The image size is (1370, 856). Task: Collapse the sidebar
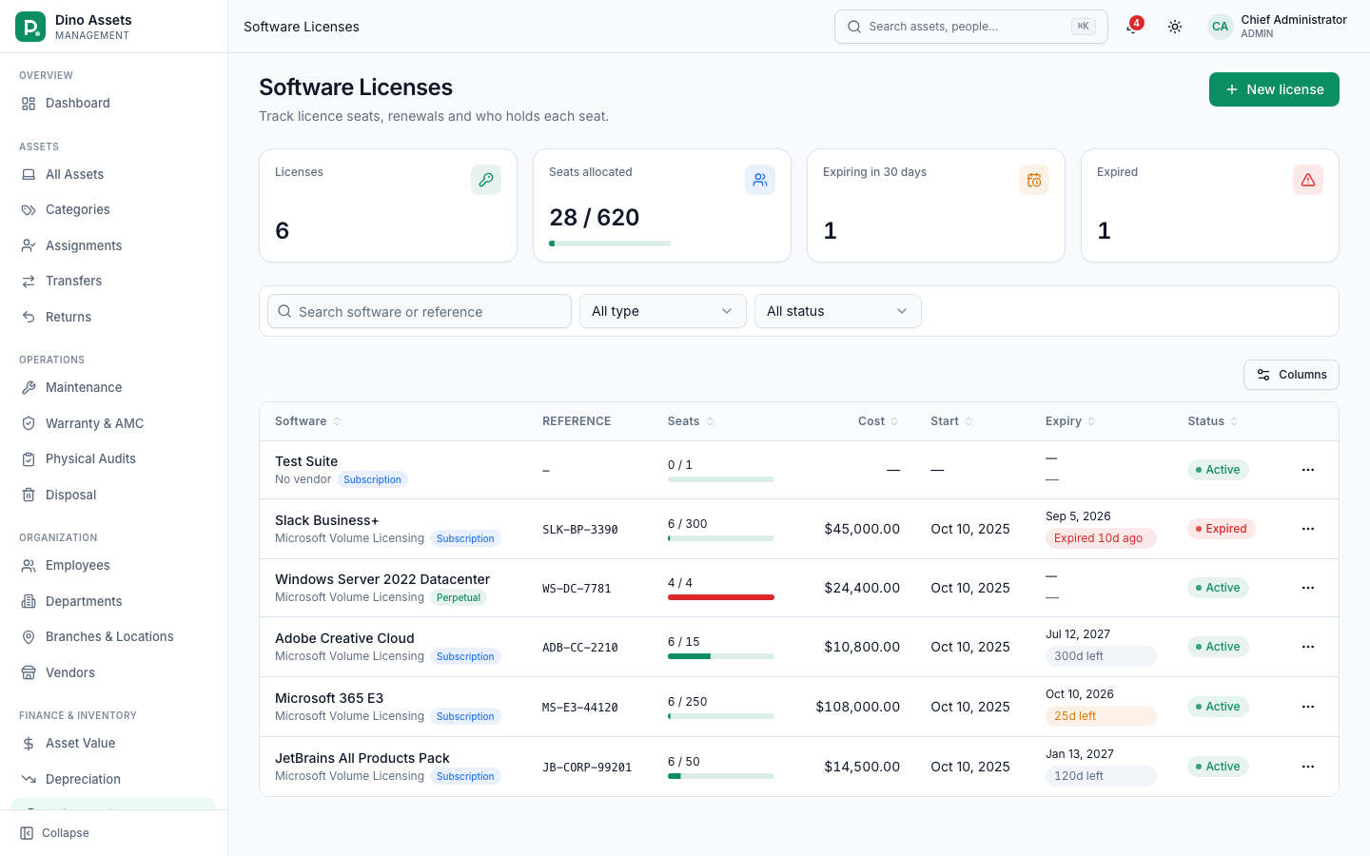pyautogui.click(x=55, y=833)
